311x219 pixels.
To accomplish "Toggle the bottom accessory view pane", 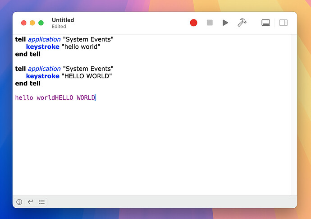I will click(x=265, y=23).
